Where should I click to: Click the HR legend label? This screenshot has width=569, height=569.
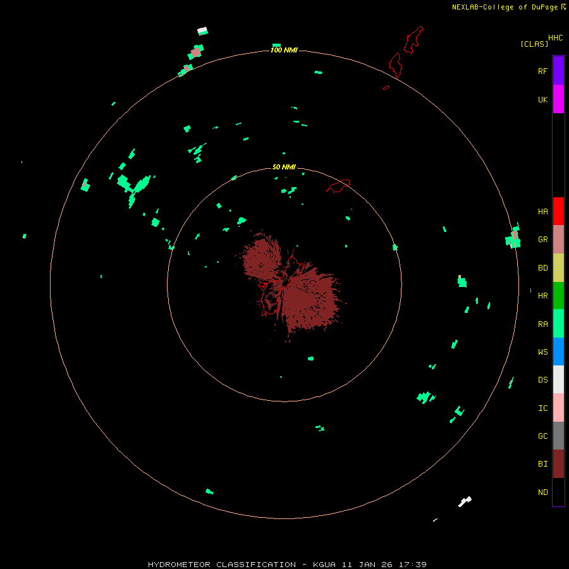click(542, 296)
